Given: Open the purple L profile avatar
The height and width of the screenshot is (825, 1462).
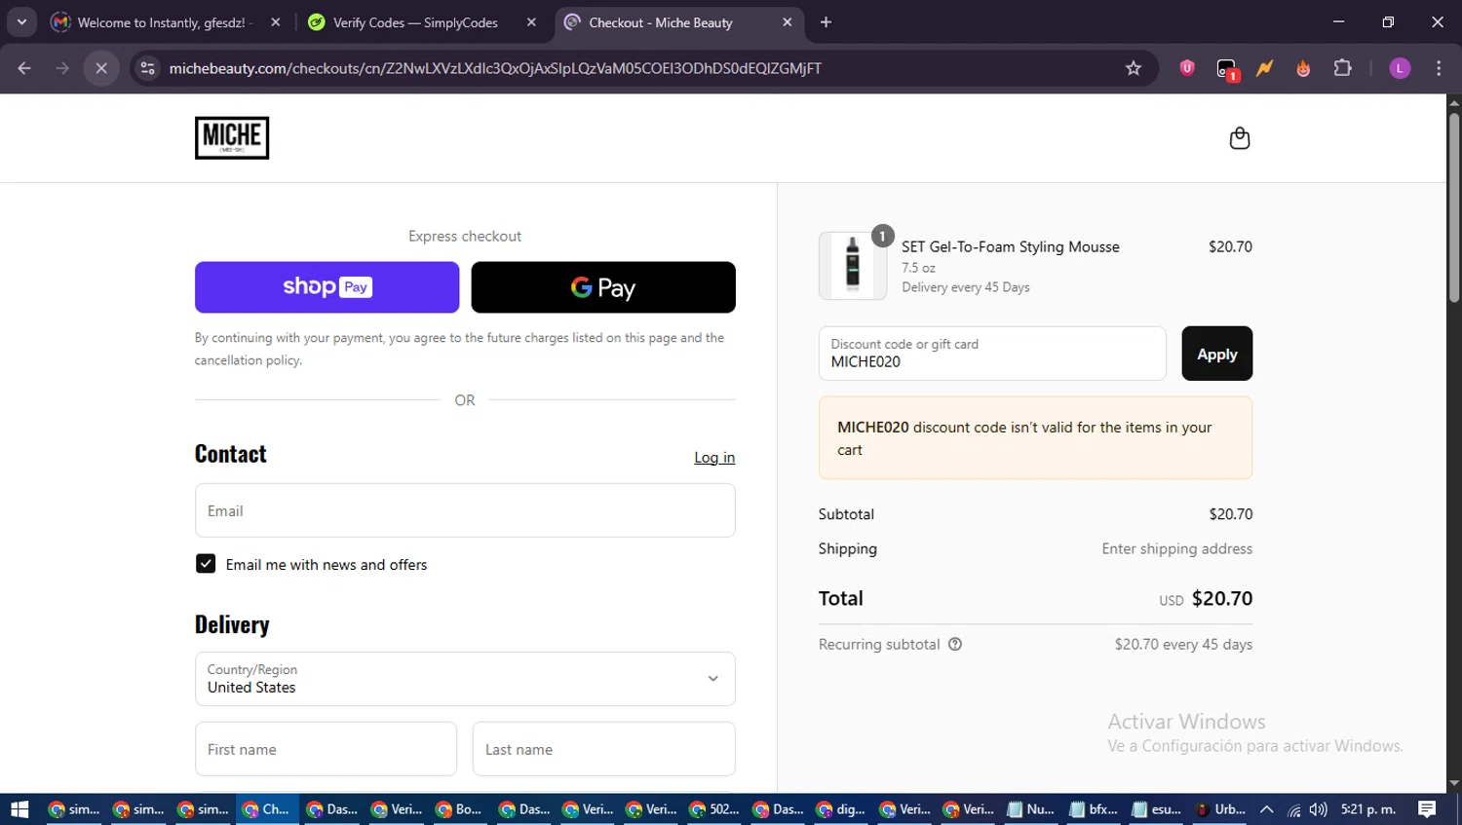Looking at the screenshot, I should 1400,68.
